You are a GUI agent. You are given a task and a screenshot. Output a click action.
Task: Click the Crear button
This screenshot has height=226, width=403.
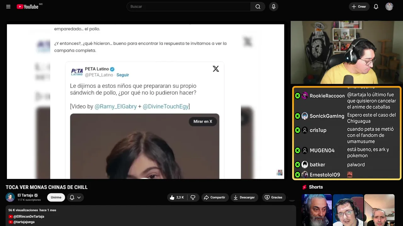[359, 7]
